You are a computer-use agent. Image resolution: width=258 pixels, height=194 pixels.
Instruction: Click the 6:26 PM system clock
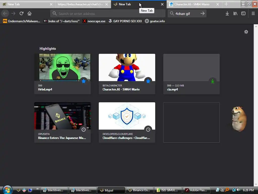(248, 190)
